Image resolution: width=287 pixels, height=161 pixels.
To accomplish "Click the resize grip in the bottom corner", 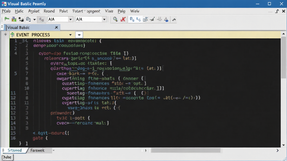I will click(284, 159).
